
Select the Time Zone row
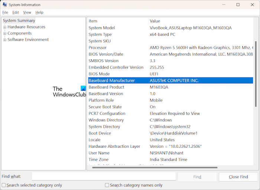tap(170, 160)
